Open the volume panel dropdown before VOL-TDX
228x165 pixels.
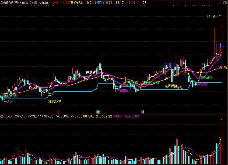(x=2, y=116)
